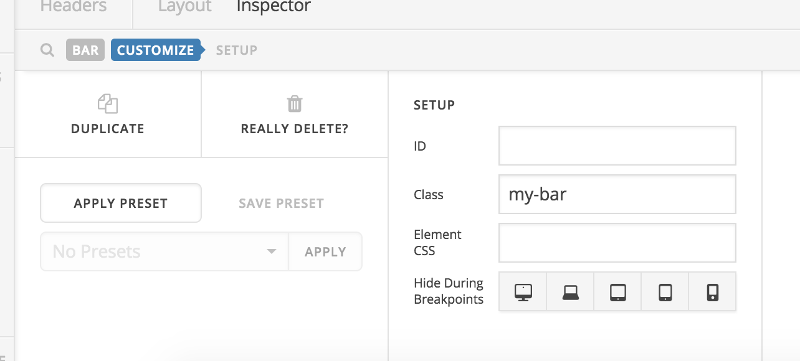
Task: Hide bar on mobile phone breakpoint
Action: tap(713, 292)
